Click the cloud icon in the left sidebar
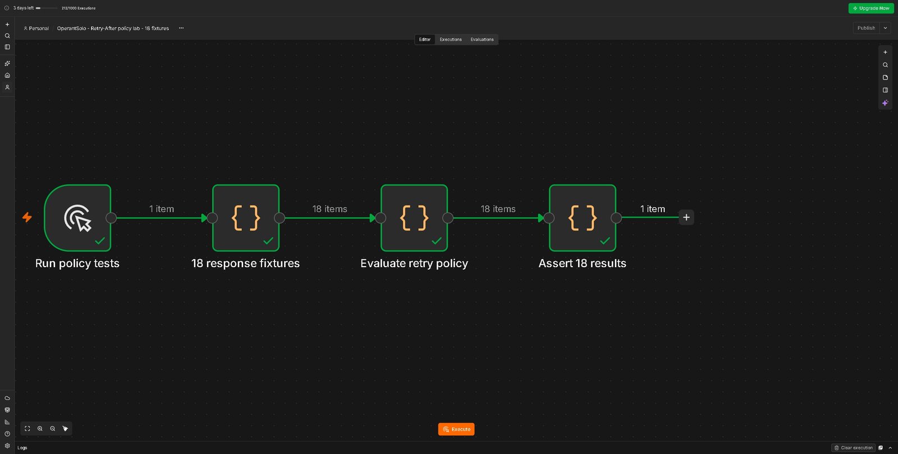Screen dimensions: 898x454 point(7,398)
